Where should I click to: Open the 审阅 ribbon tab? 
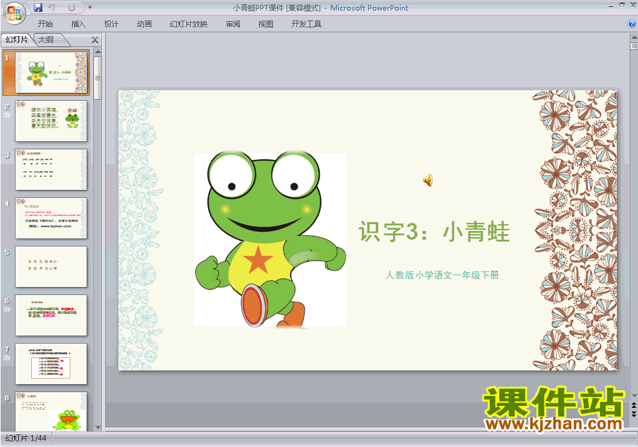point(233,24)
